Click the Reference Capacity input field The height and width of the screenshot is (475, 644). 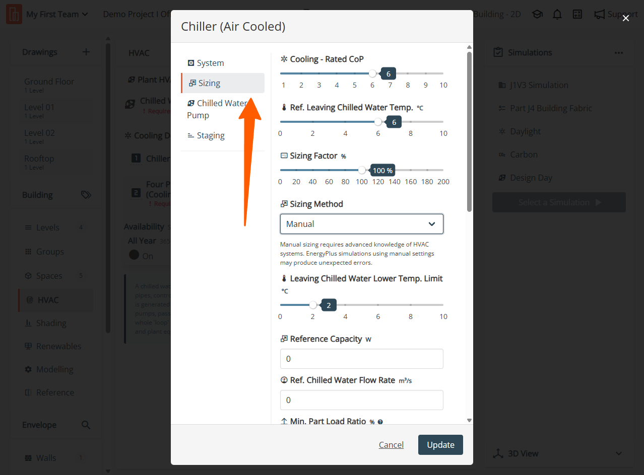coord(361,359)
